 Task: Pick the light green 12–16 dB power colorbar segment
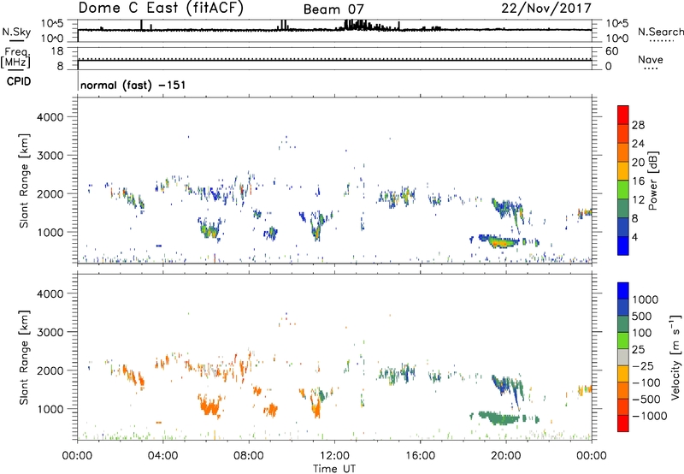pos(623,190)
